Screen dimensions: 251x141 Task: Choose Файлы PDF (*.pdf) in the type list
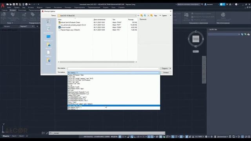pos(114,96)
